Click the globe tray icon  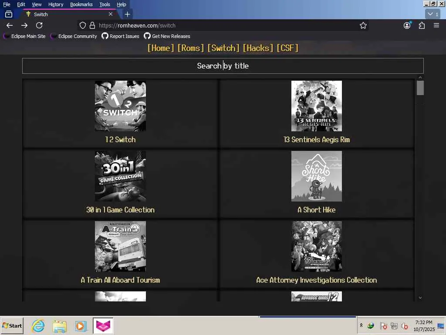(x=371, y=325)
